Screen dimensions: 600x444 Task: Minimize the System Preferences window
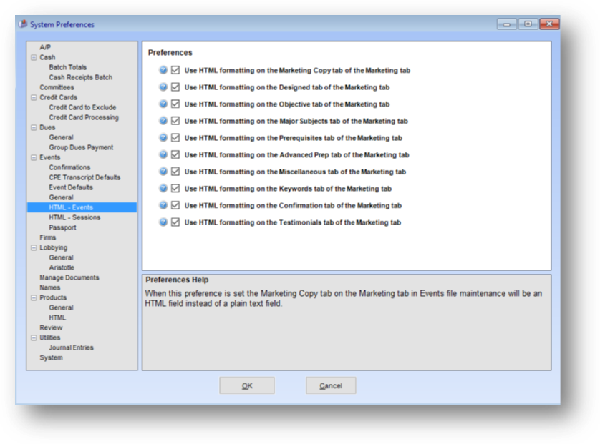click(x=507, y=24)
